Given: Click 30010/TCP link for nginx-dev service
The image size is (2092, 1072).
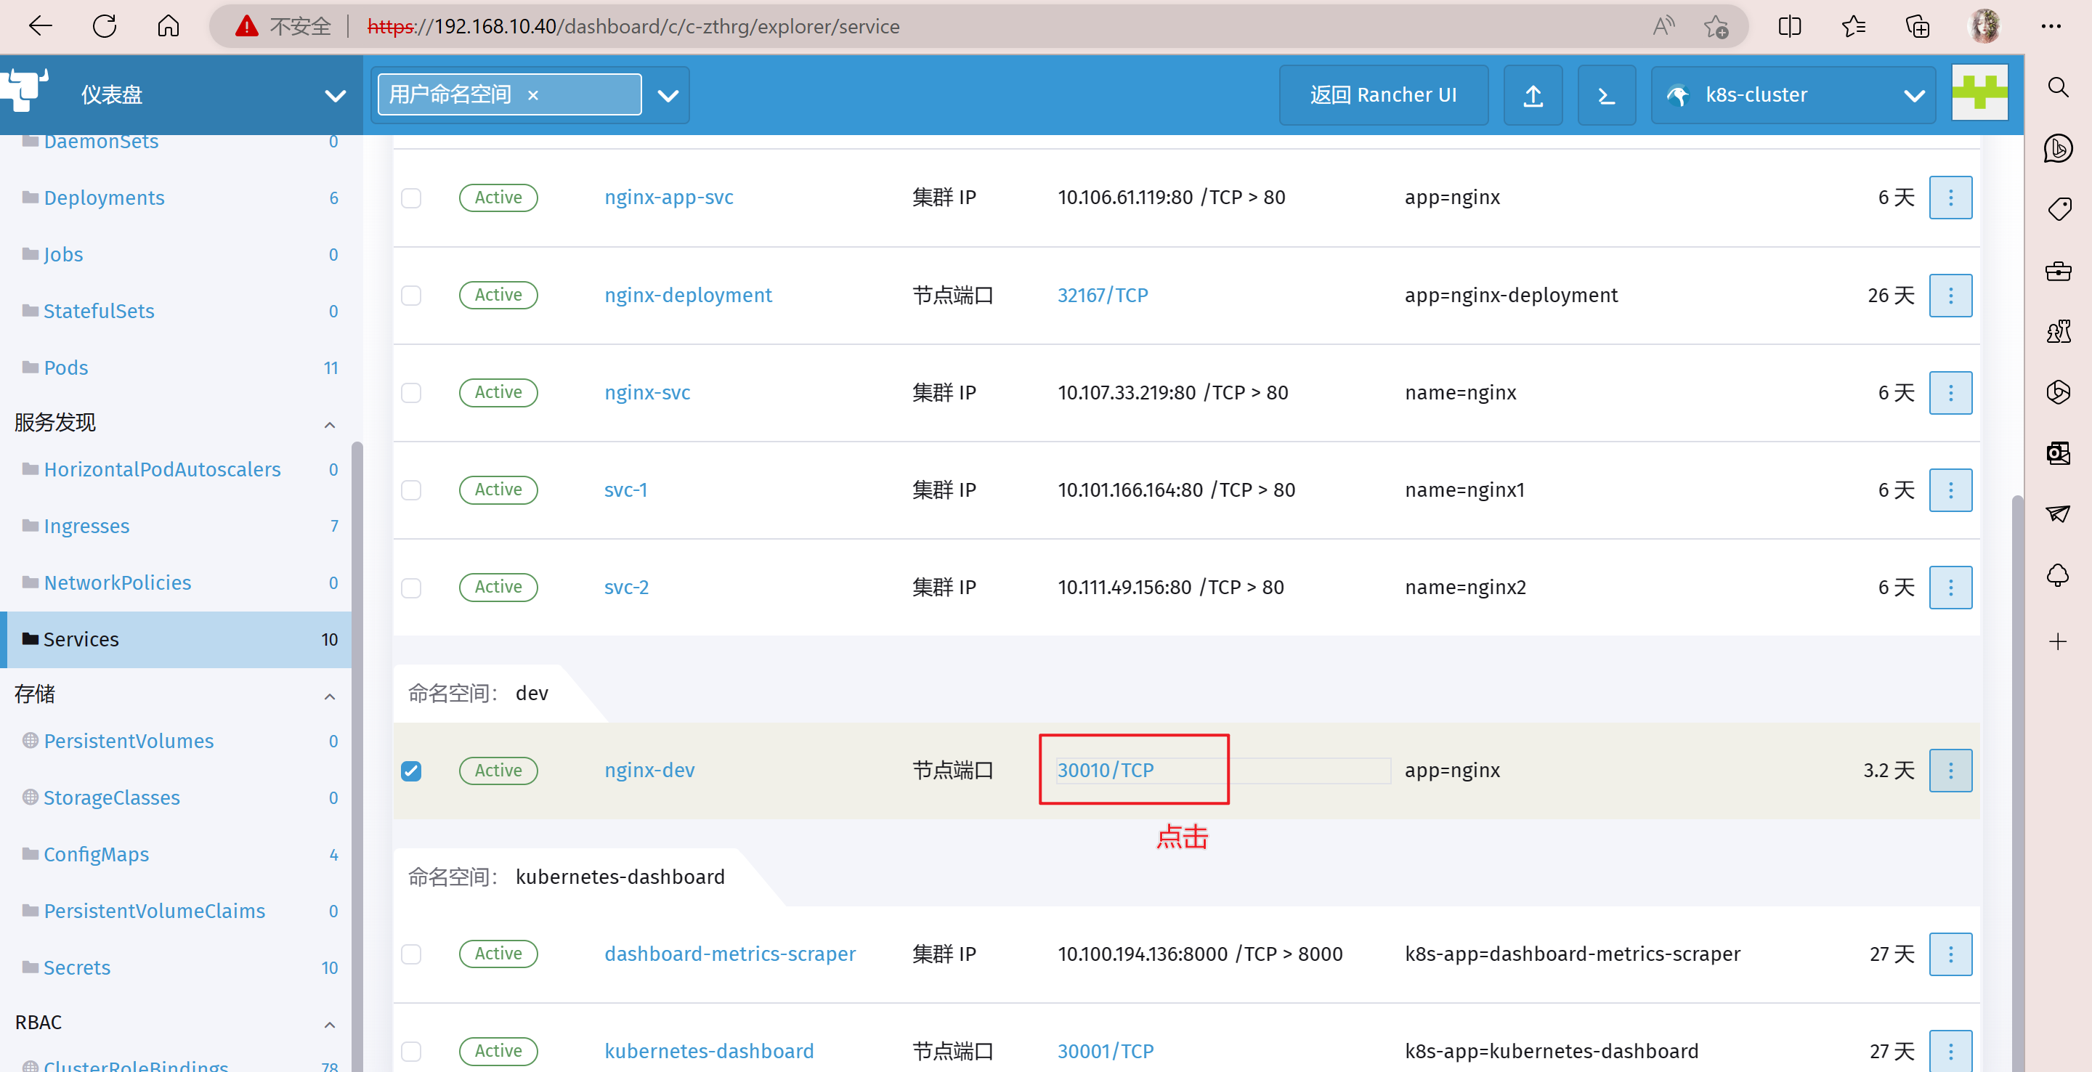Looking at the screenshot, I should coord(1105,770).
